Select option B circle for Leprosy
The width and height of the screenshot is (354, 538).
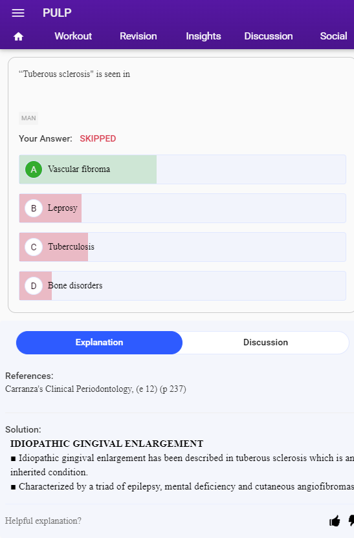[x=34, y=208]
